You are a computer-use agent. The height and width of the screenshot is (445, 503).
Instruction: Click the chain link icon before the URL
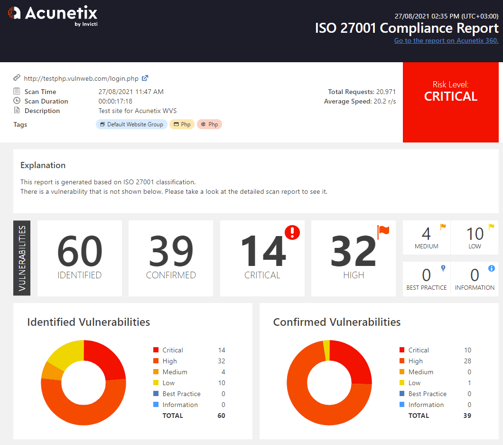point(17,78)
